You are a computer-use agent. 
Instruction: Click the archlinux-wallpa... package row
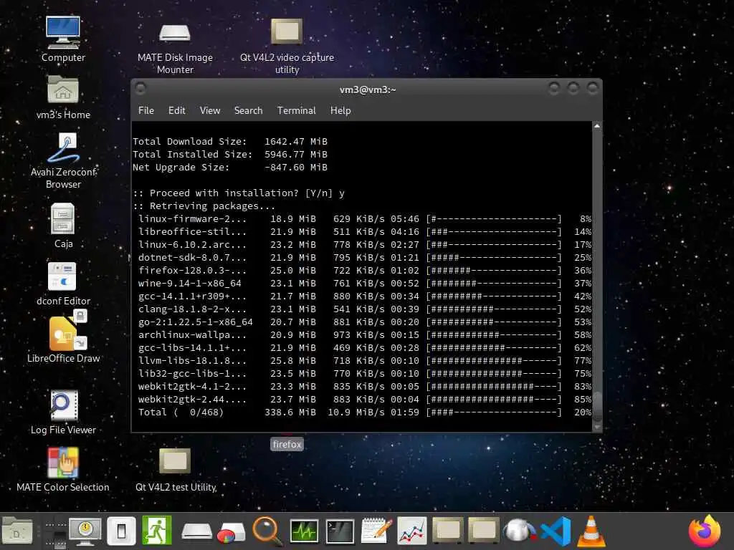(x=365, y=335)
